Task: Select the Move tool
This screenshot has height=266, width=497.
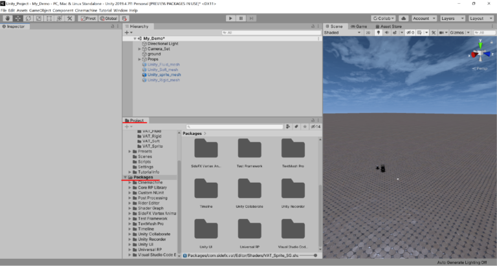Action: 17,18
